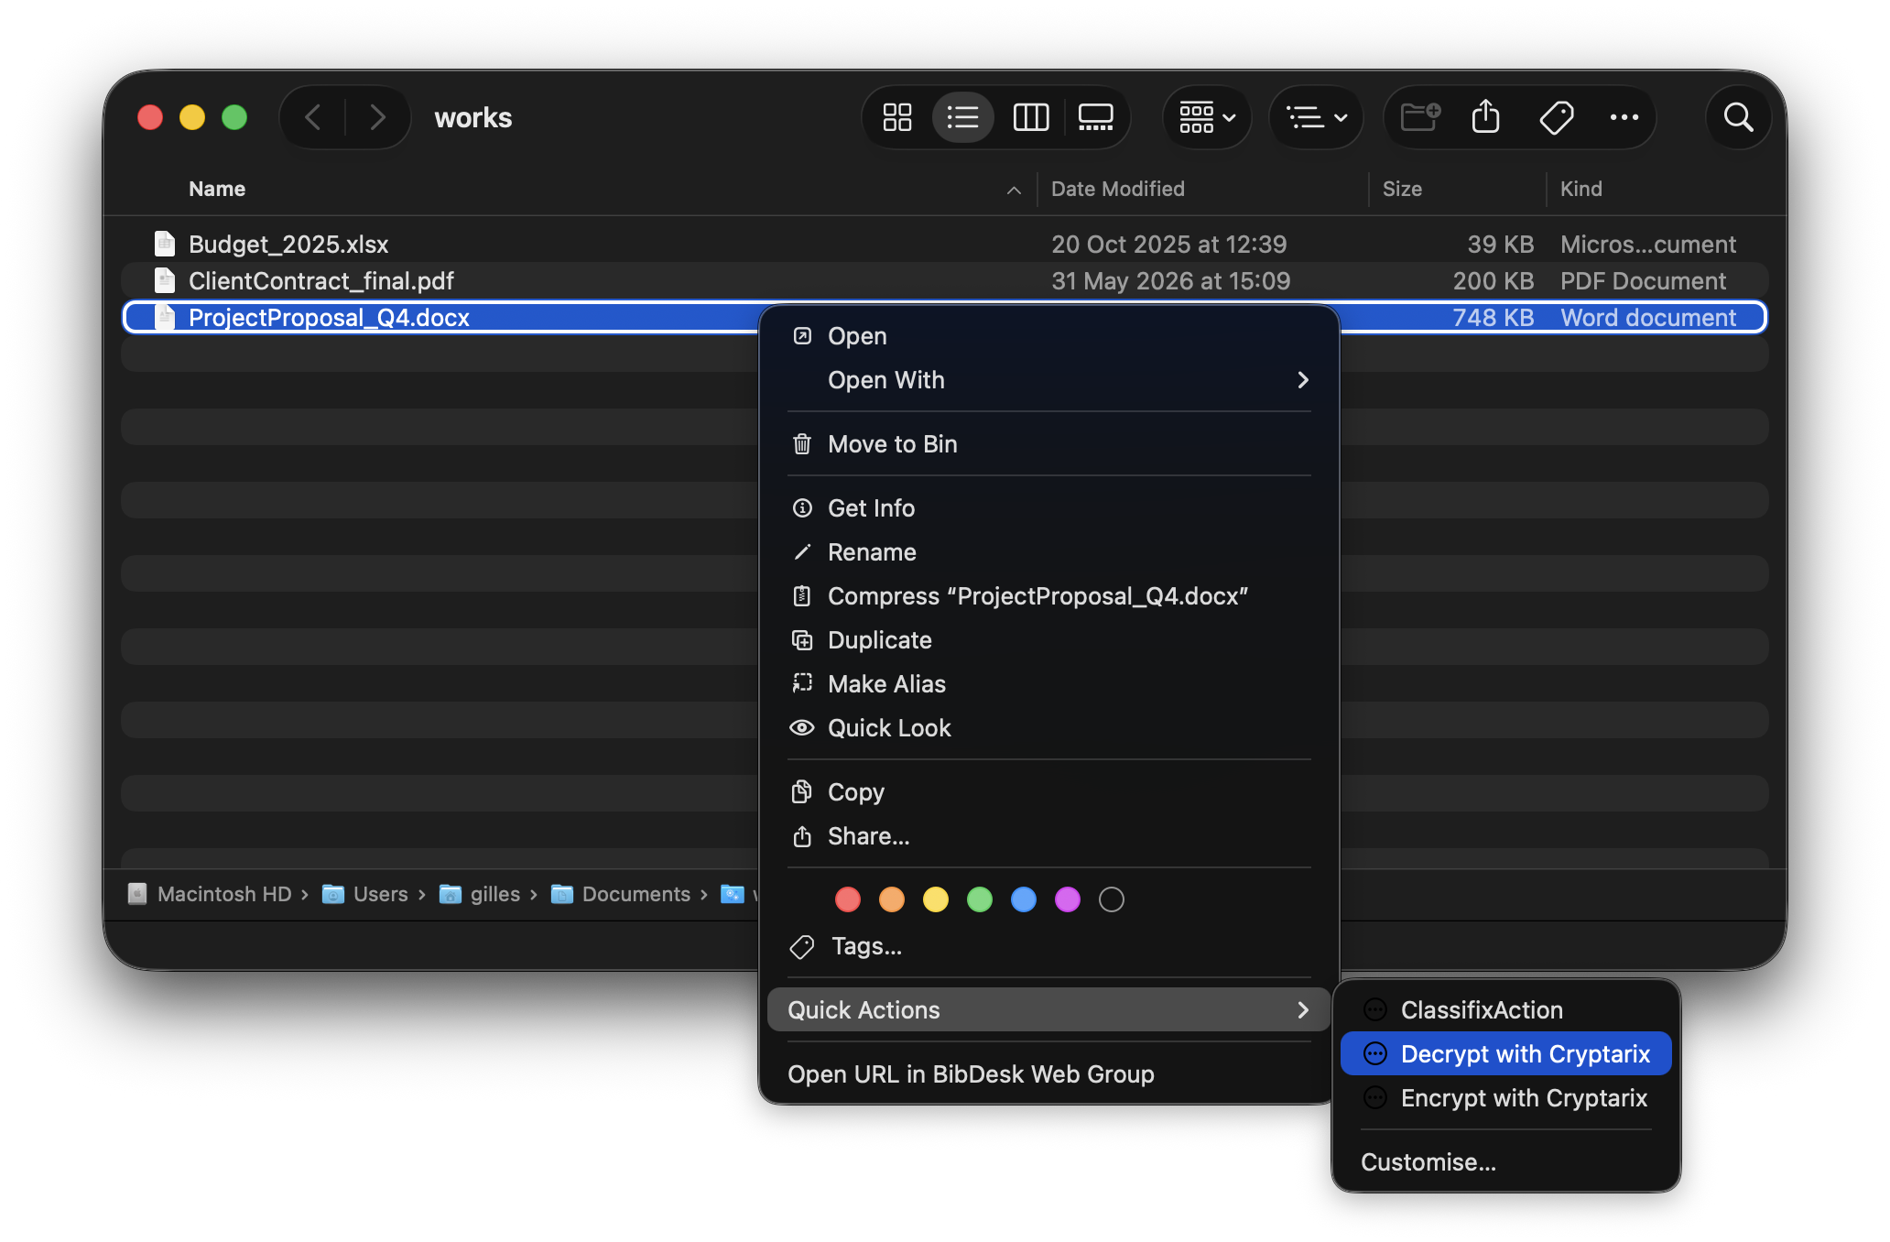Choose Share… from context menu
Screen dimensions: 1890x1242
point(1049,836)
